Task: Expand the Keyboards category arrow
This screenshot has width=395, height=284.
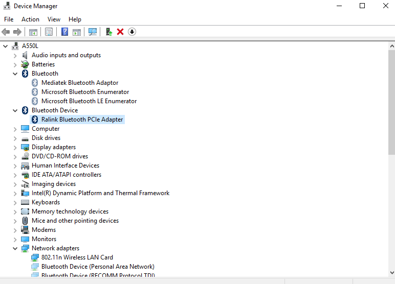Action: pos(15,203)
